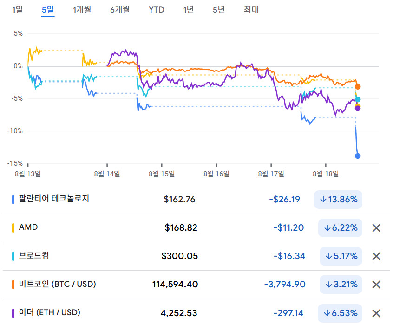Remove AMD from the comparison
The width and height of the screenshot is (393, 324).
(x=376, y=228)
